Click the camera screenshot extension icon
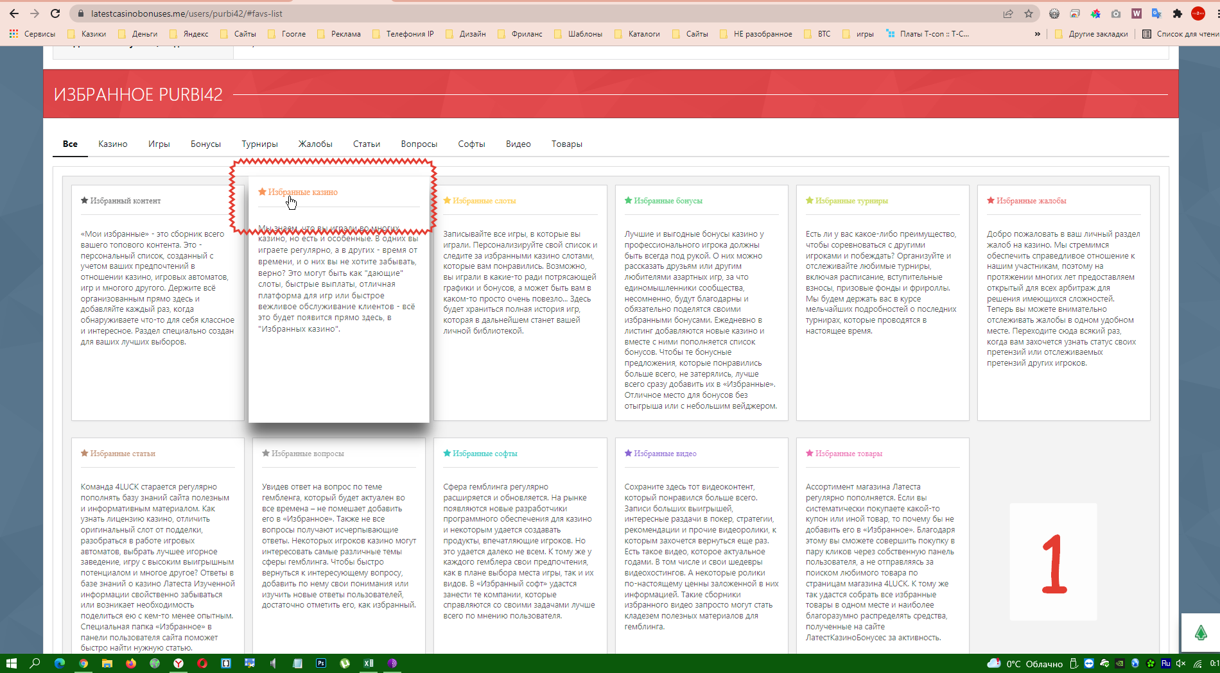 [x=1116, y=13]
